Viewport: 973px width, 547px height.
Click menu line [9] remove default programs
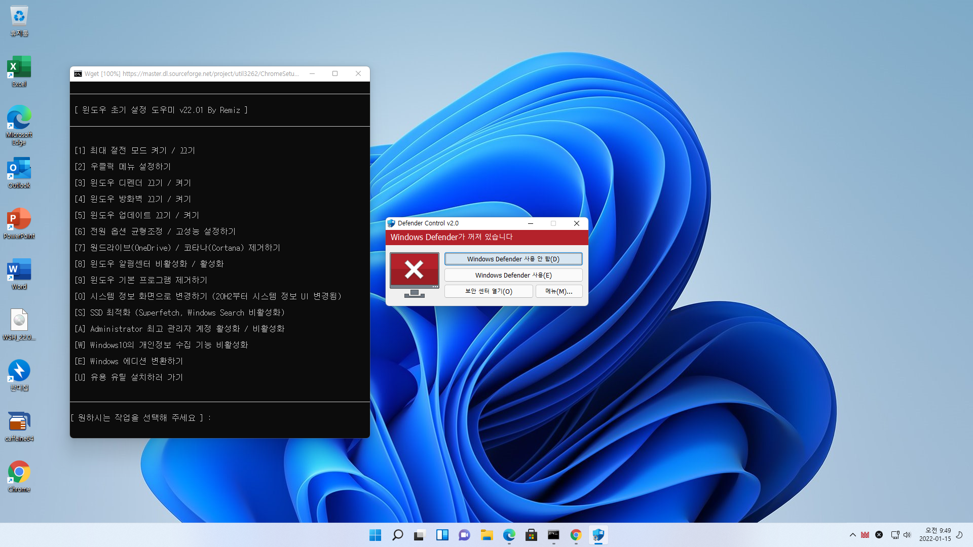[141, 280]
